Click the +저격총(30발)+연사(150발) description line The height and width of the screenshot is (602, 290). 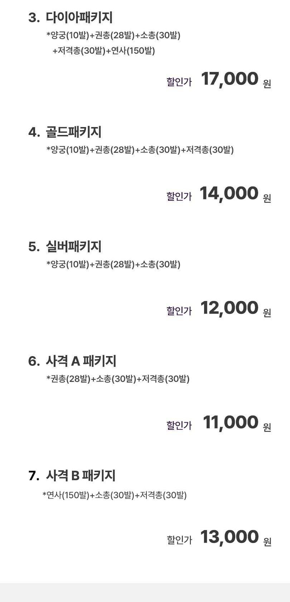(104, 51)
